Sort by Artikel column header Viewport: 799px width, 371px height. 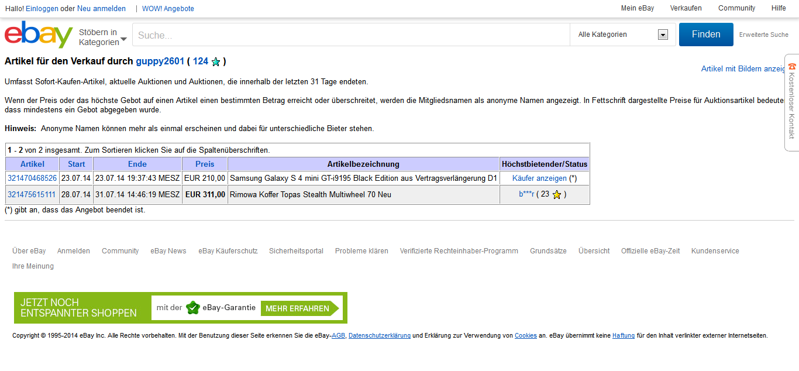tap(32, 164)
